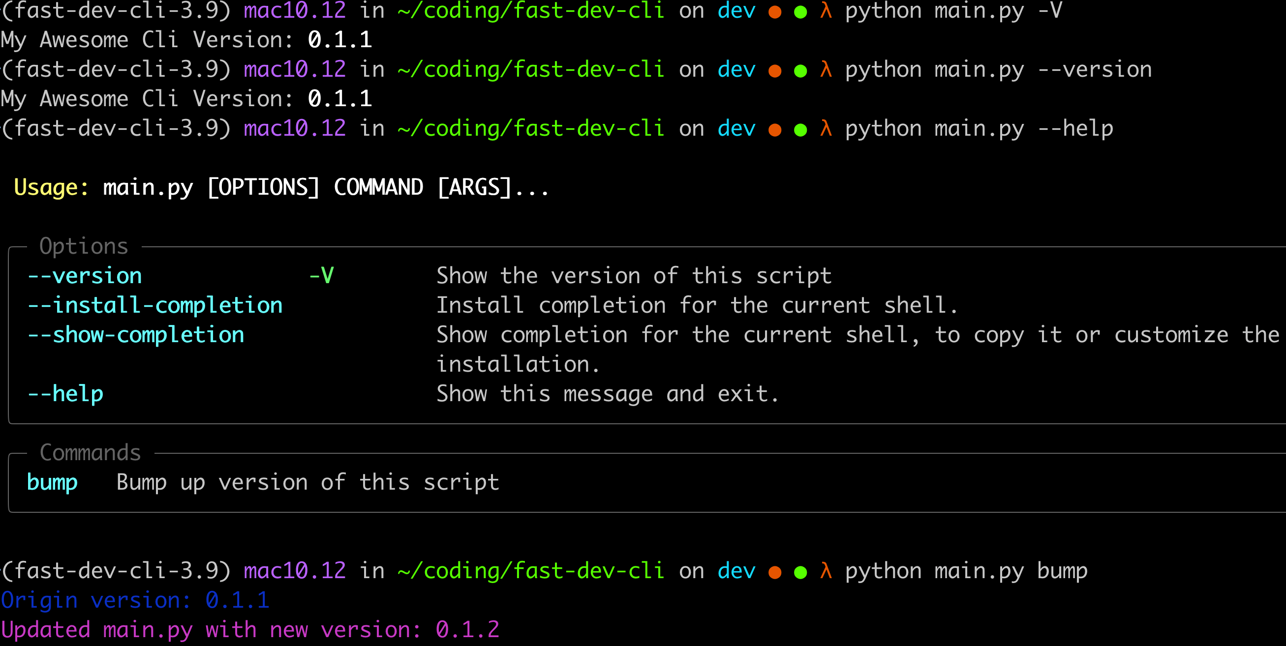The width and height of the screenshot is (1286, 646).
Task: Click the orange lambda symbol before the --help command
Action: click(x=826, y=129)
